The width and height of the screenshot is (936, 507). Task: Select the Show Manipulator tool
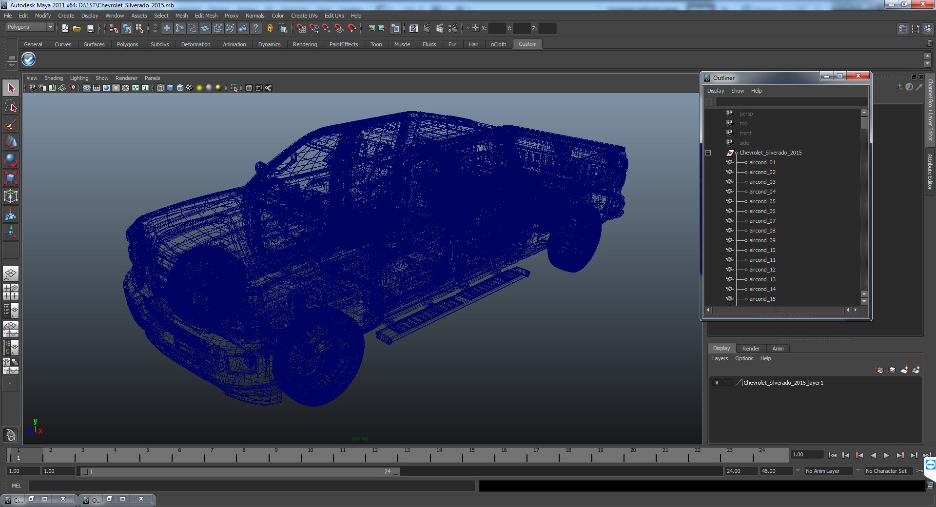click(x=11, y=232)
